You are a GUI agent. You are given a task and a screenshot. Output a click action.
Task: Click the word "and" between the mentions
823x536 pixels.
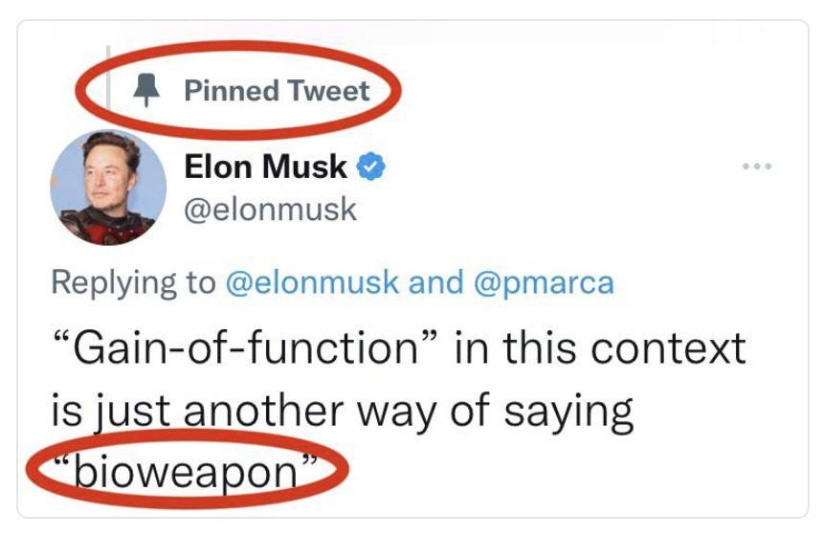point(434,283)
